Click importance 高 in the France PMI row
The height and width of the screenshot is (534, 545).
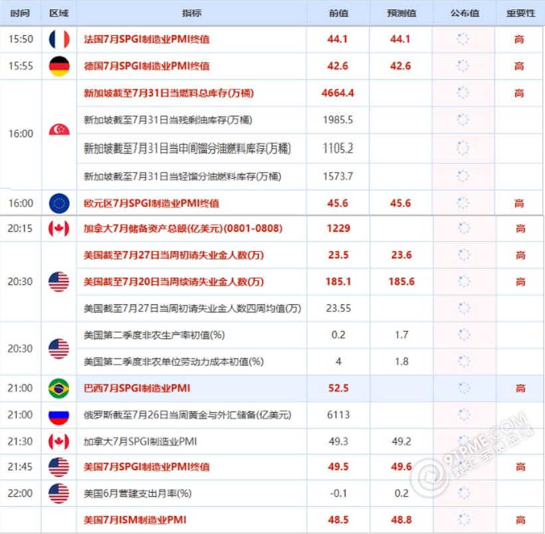(x=519, y=39)
